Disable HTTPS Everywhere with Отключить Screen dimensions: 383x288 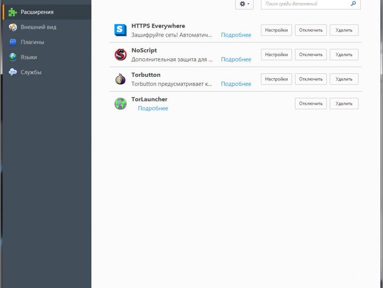pos(311,30)
